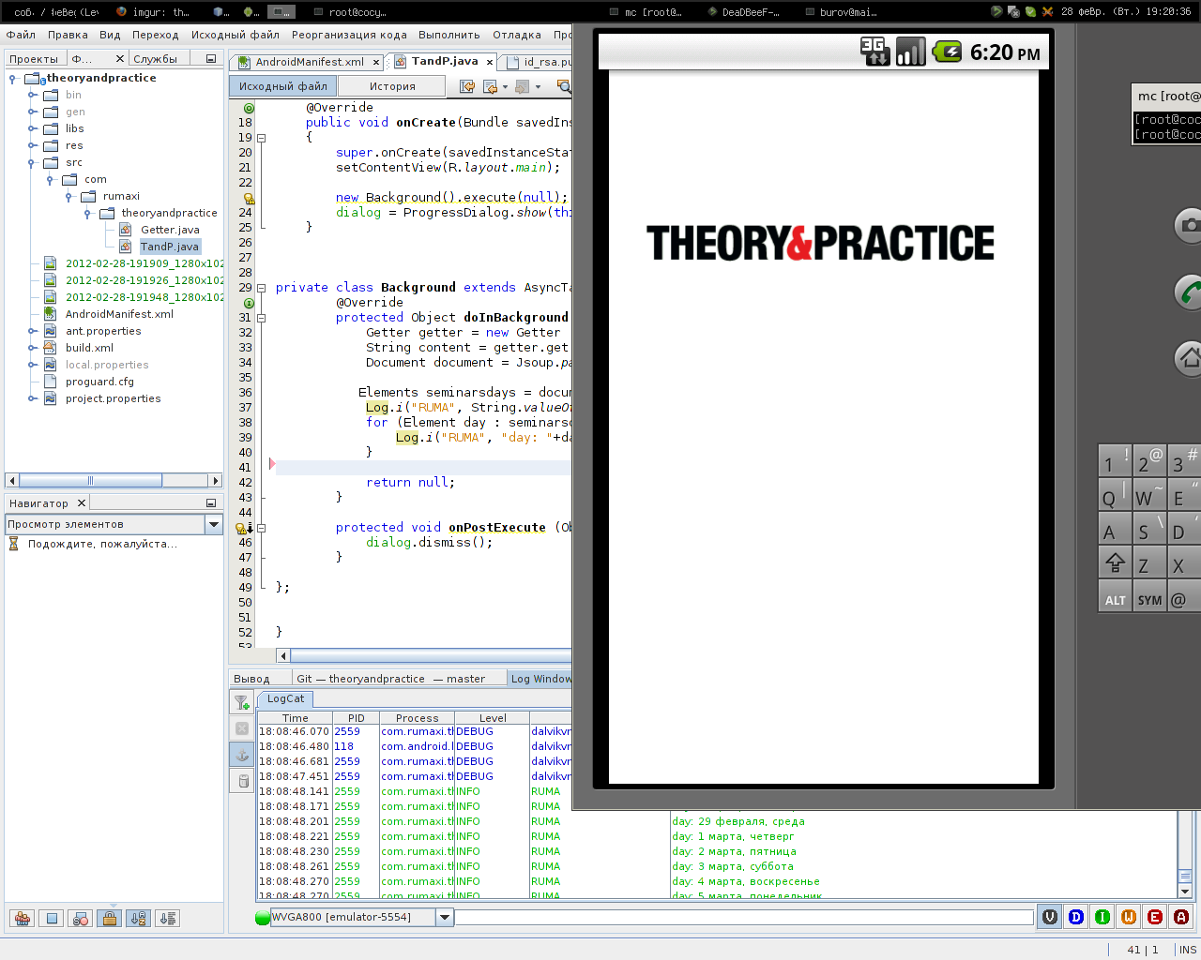Click the Projects panel horizontal scrollbar
This screenshot has height=960, width=1201.
91,480
